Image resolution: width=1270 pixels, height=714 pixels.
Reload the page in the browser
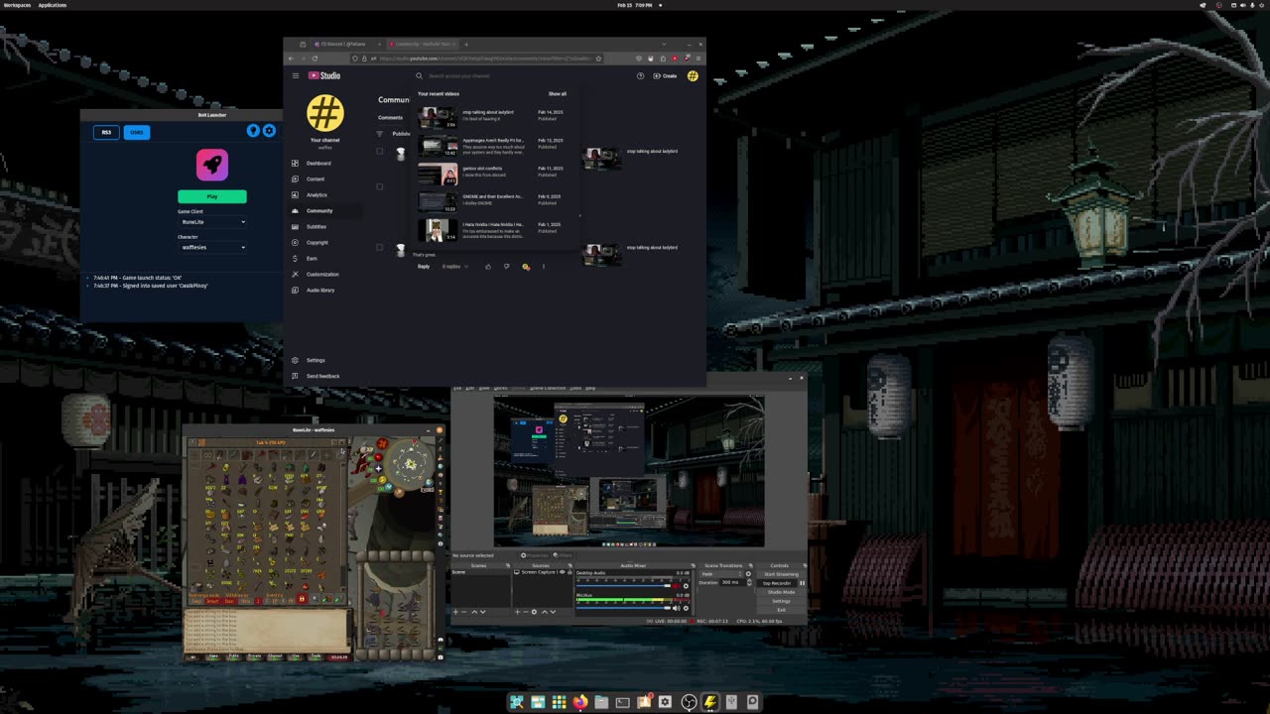(x=315, y=59)
